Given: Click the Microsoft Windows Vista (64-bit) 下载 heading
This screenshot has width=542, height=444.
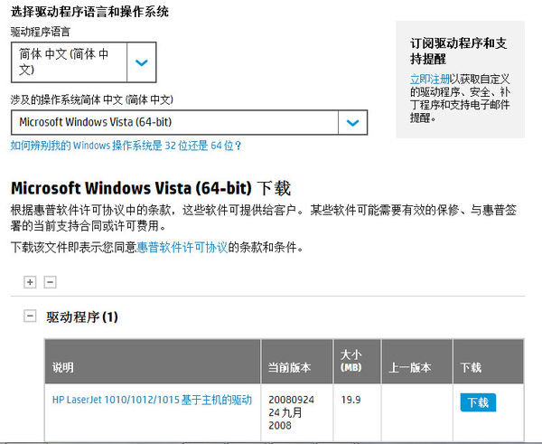Looking at the screenshot, I should pyautogui.click(x=151, y=188).
